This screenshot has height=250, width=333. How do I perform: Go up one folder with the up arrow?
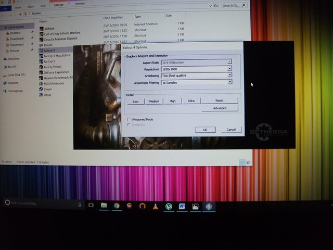pos(20,15)
